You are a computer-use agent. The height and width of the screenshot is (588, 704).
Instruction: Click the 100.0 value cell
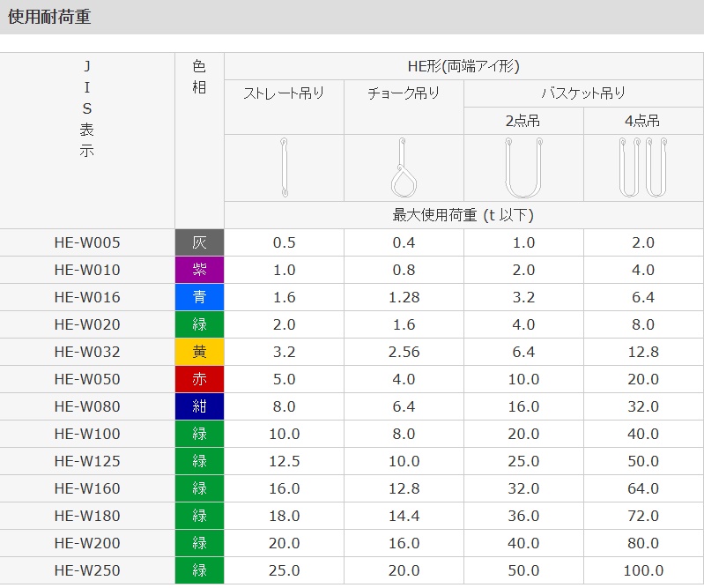(x=643, y=570)
